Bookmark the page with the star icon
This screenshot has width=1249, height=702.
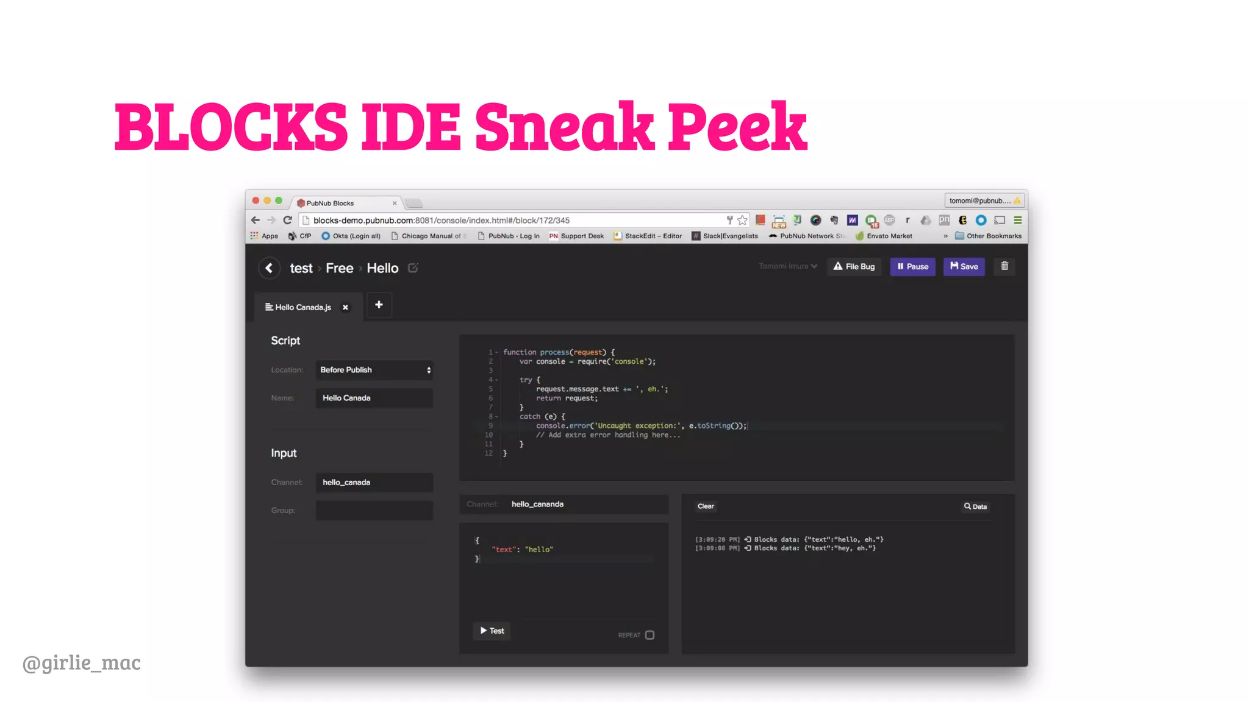pos(742,220)
